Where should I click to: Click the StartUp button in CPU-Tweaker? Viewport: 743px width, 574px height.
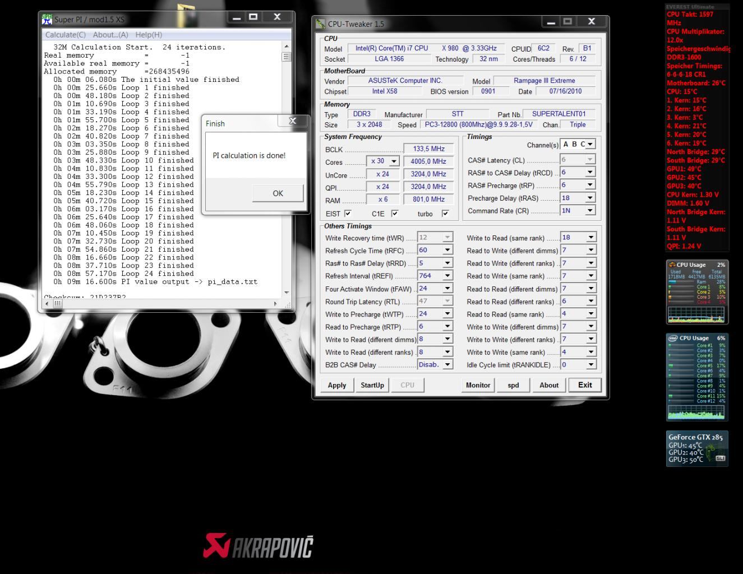(x=372, y=385)
